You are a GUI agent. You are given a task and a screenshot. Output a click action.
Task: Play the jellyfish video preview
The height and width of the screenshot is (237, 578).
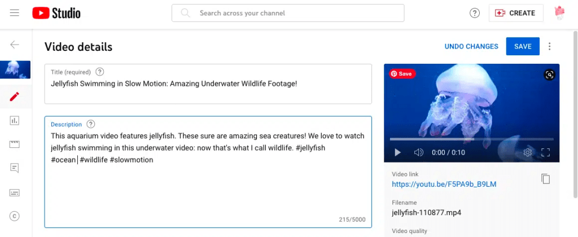coord(397,152)
